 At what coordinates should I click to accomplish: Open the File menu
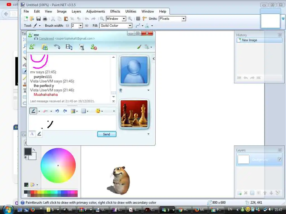[26, 11]
